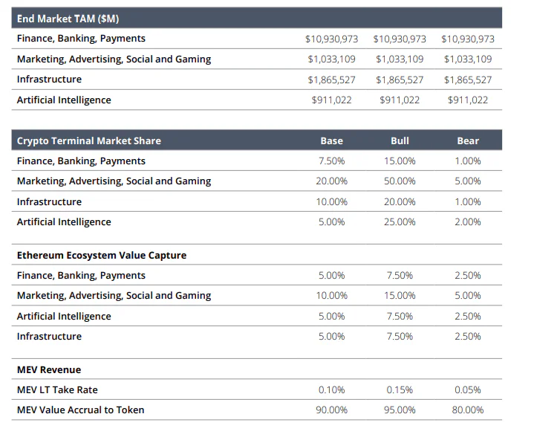Screen dimensions: 534x440
Task: Click the "MEV Revenue" section heading
Action: click(49, 369)
